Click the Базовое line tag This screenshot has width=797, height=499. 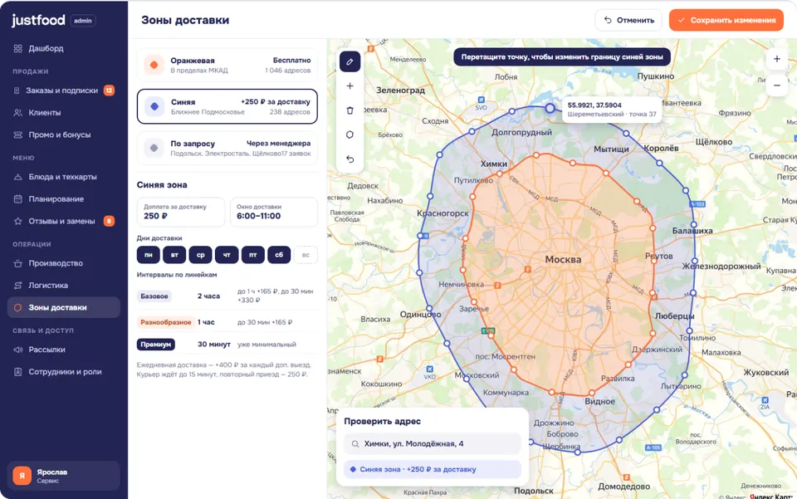pos(154,296)
